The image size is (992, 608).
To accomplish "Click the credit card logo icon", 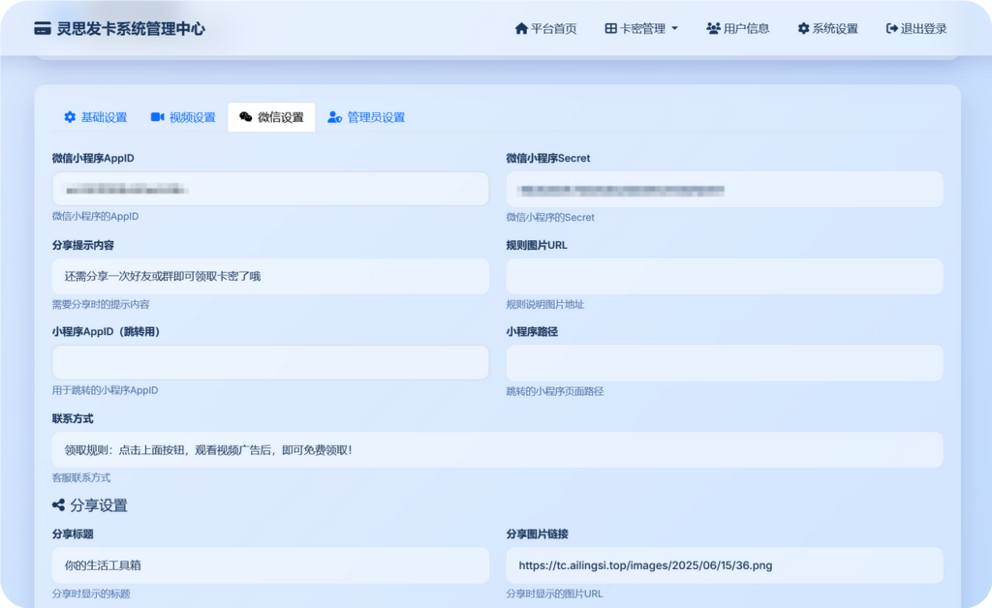I will click(42, 29).
